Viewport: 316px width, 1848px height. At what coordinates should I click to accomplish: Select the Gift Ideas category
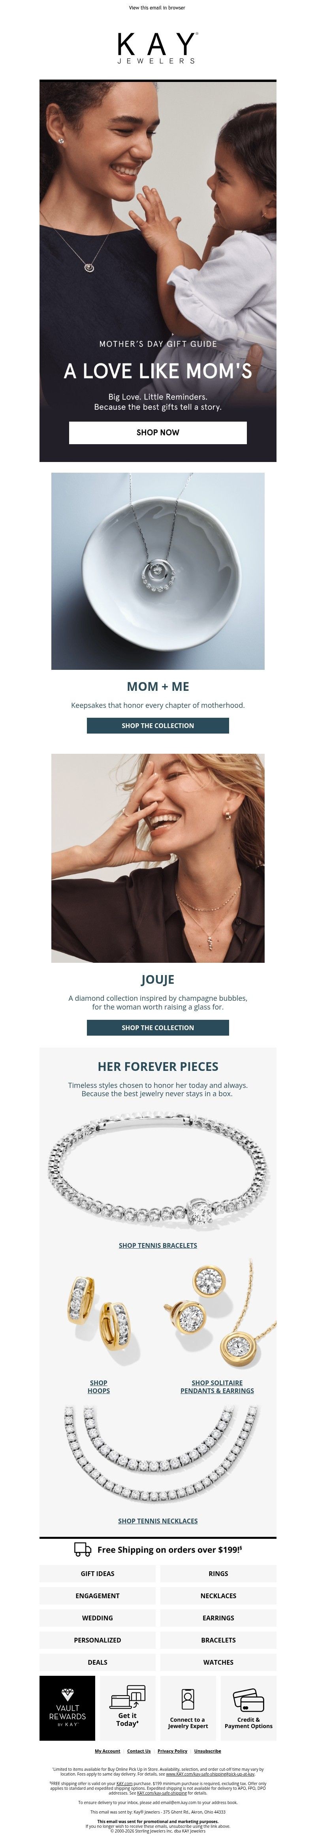tap(98, 1573)
